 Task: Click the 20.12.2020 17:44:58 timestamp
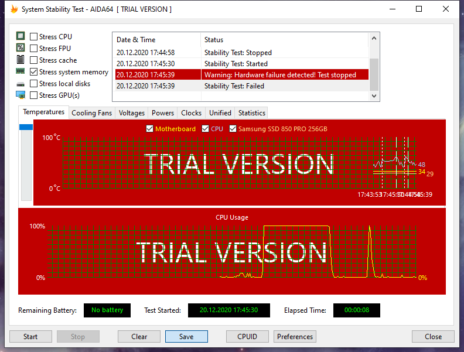coord(146,53)
